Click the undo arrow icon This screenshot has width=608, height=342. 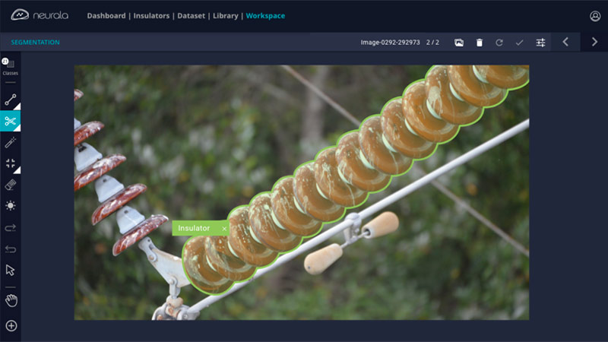(11, 249)
